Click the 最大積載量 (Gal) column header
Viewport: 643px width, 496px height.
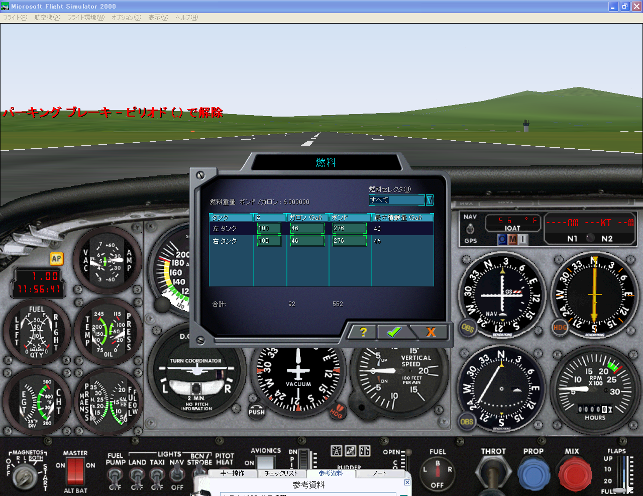click(402, 218)
